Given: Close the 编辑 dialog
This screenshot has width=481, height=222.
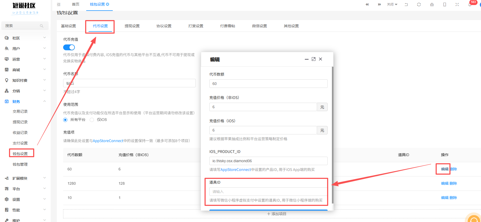Looking at the screenshot, I should pyautogui.click(x=320, y=59).
